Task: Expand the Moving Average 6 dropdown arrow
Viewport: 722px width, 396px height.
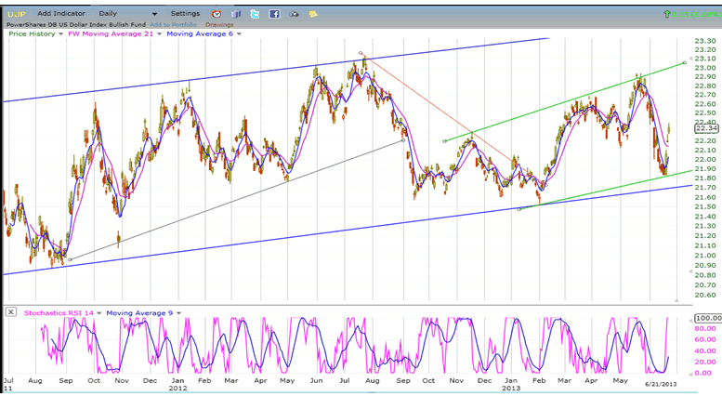Action: (239, 34)
